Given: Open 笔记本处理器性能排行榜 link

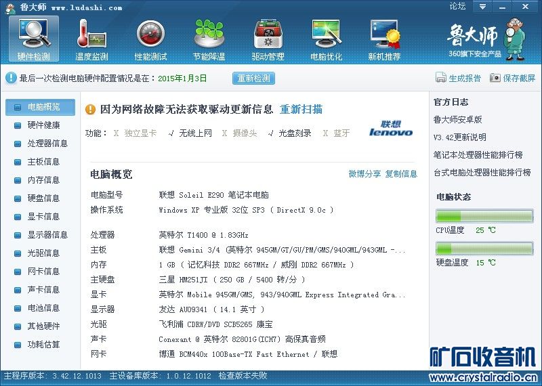Looking at the screenshot, I should 478,155.
